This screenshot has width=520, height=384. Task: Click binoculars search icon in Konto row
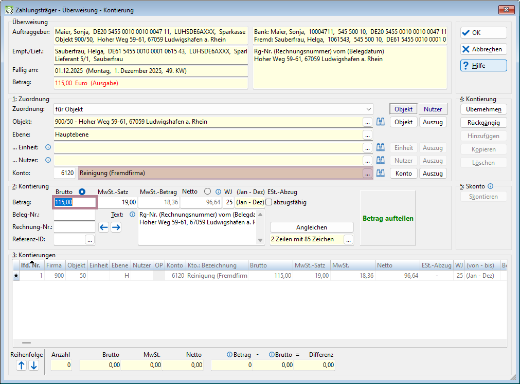[x=381, y=173]
